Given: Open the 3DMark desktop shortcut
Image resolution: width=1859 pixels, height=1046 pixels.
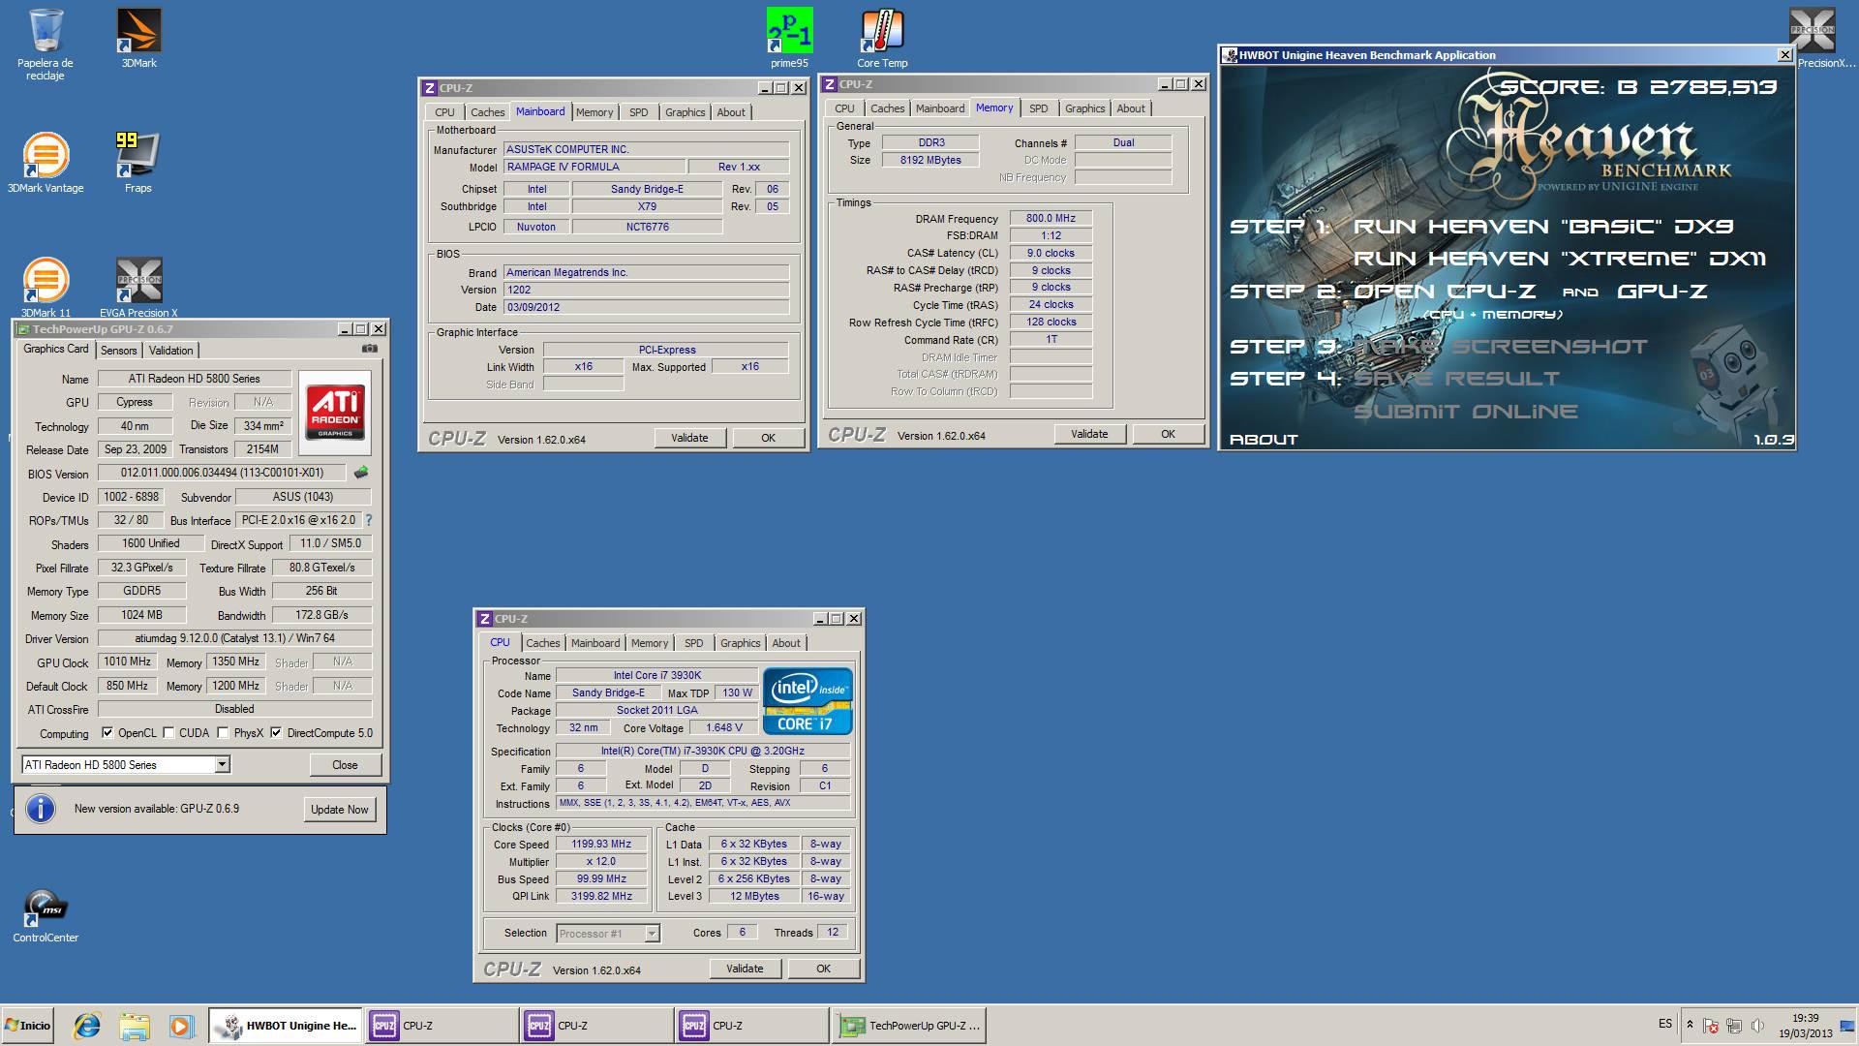Looking at the screenshot, I should coord(138,39).
